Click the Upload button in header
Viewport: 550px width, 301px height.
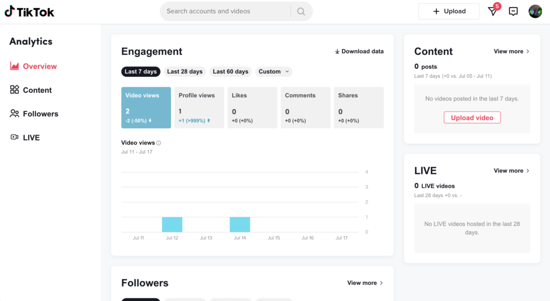point(449,11)
